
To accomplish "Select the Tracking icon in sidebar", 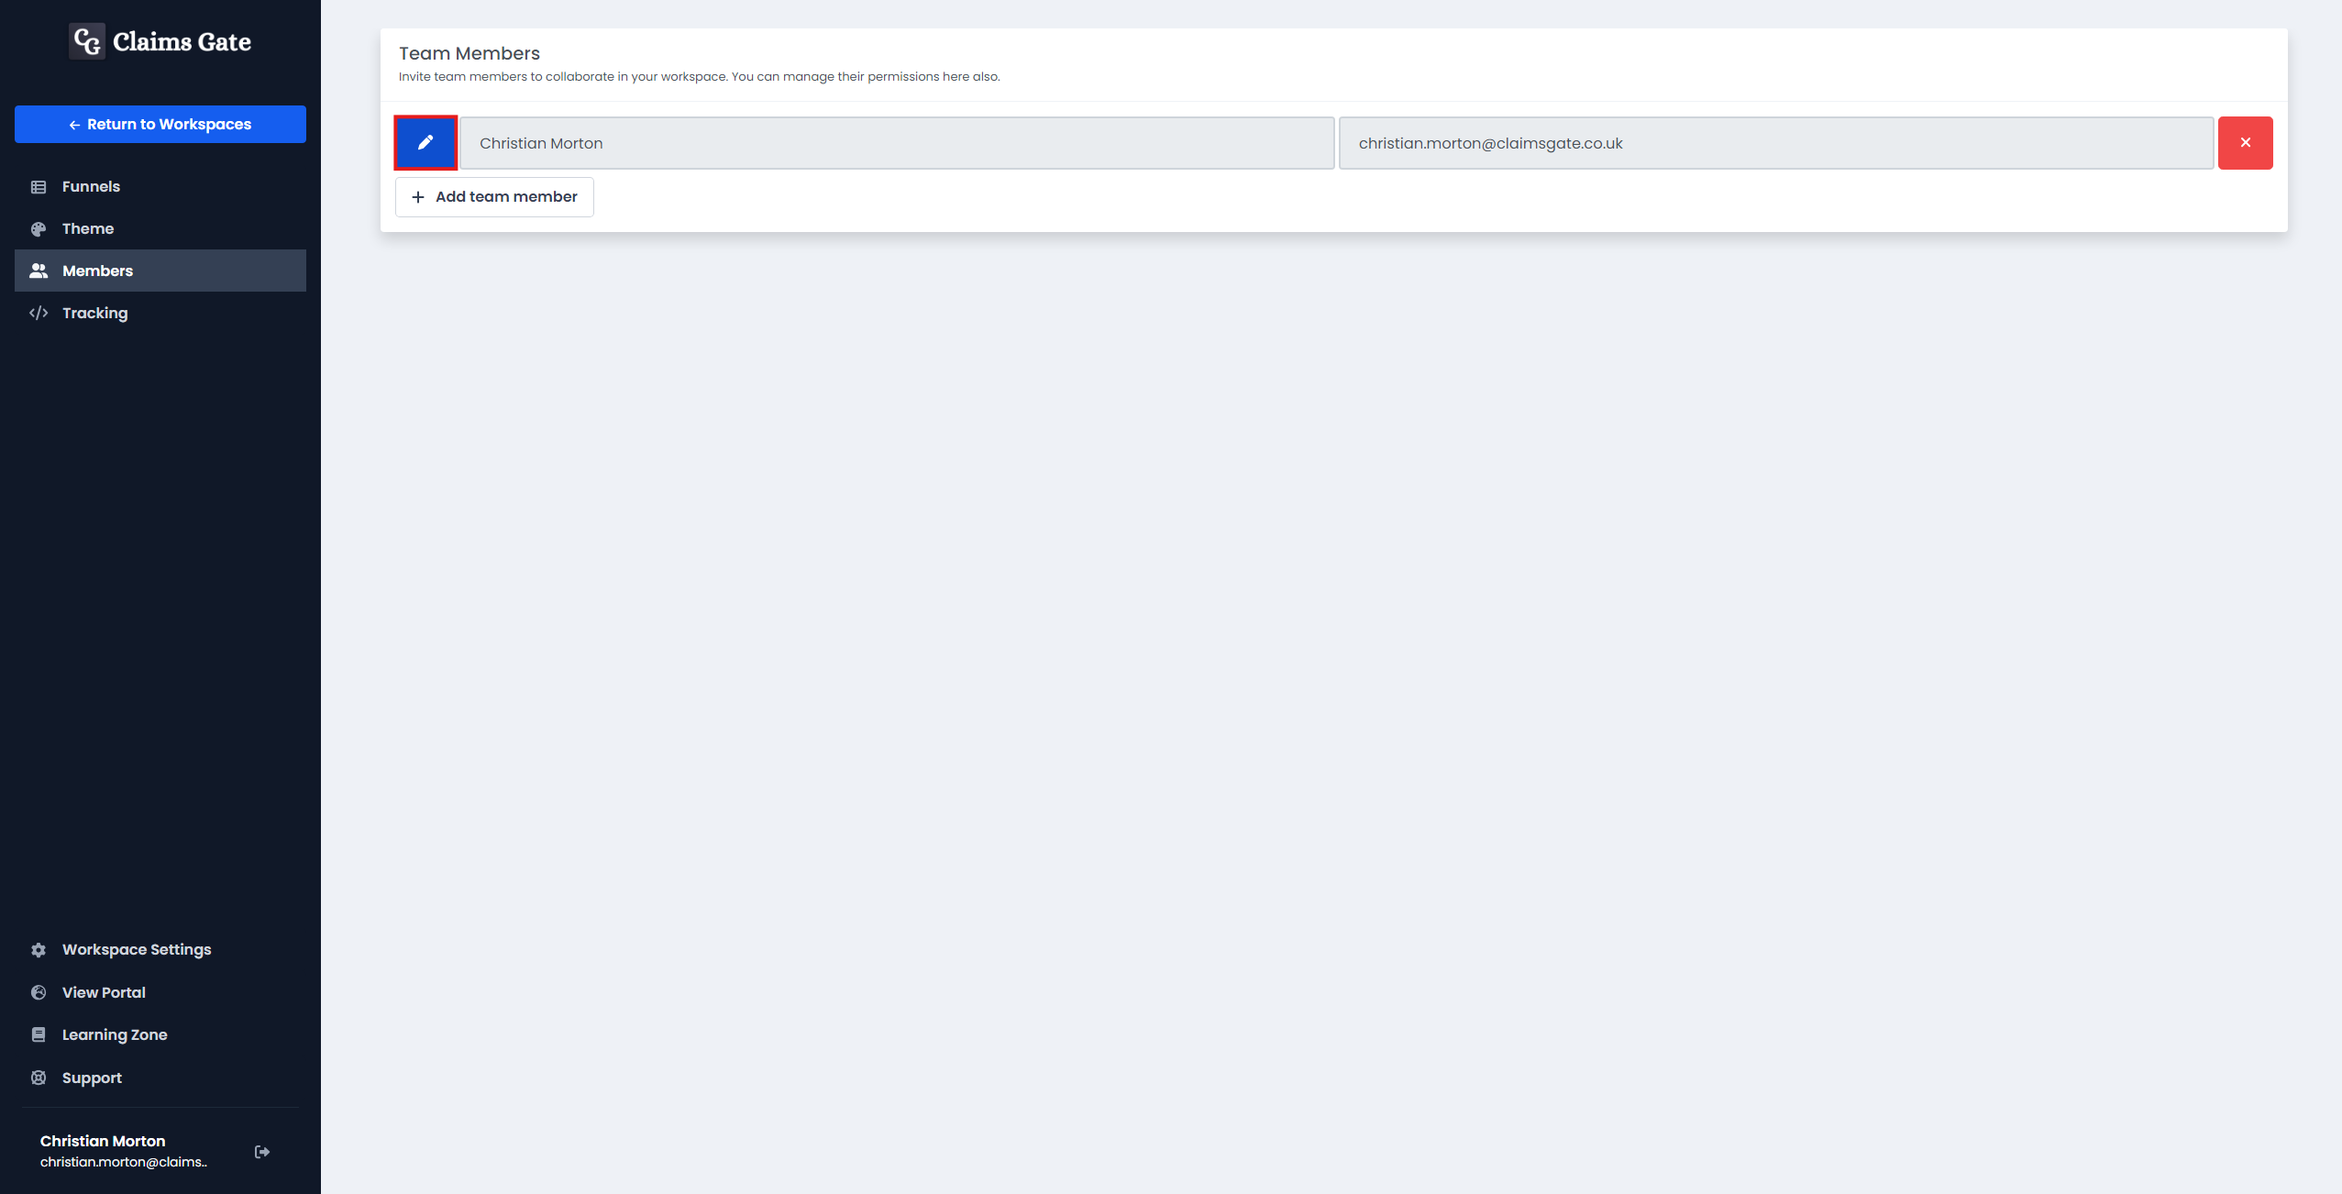I will [x=39, y=312].
